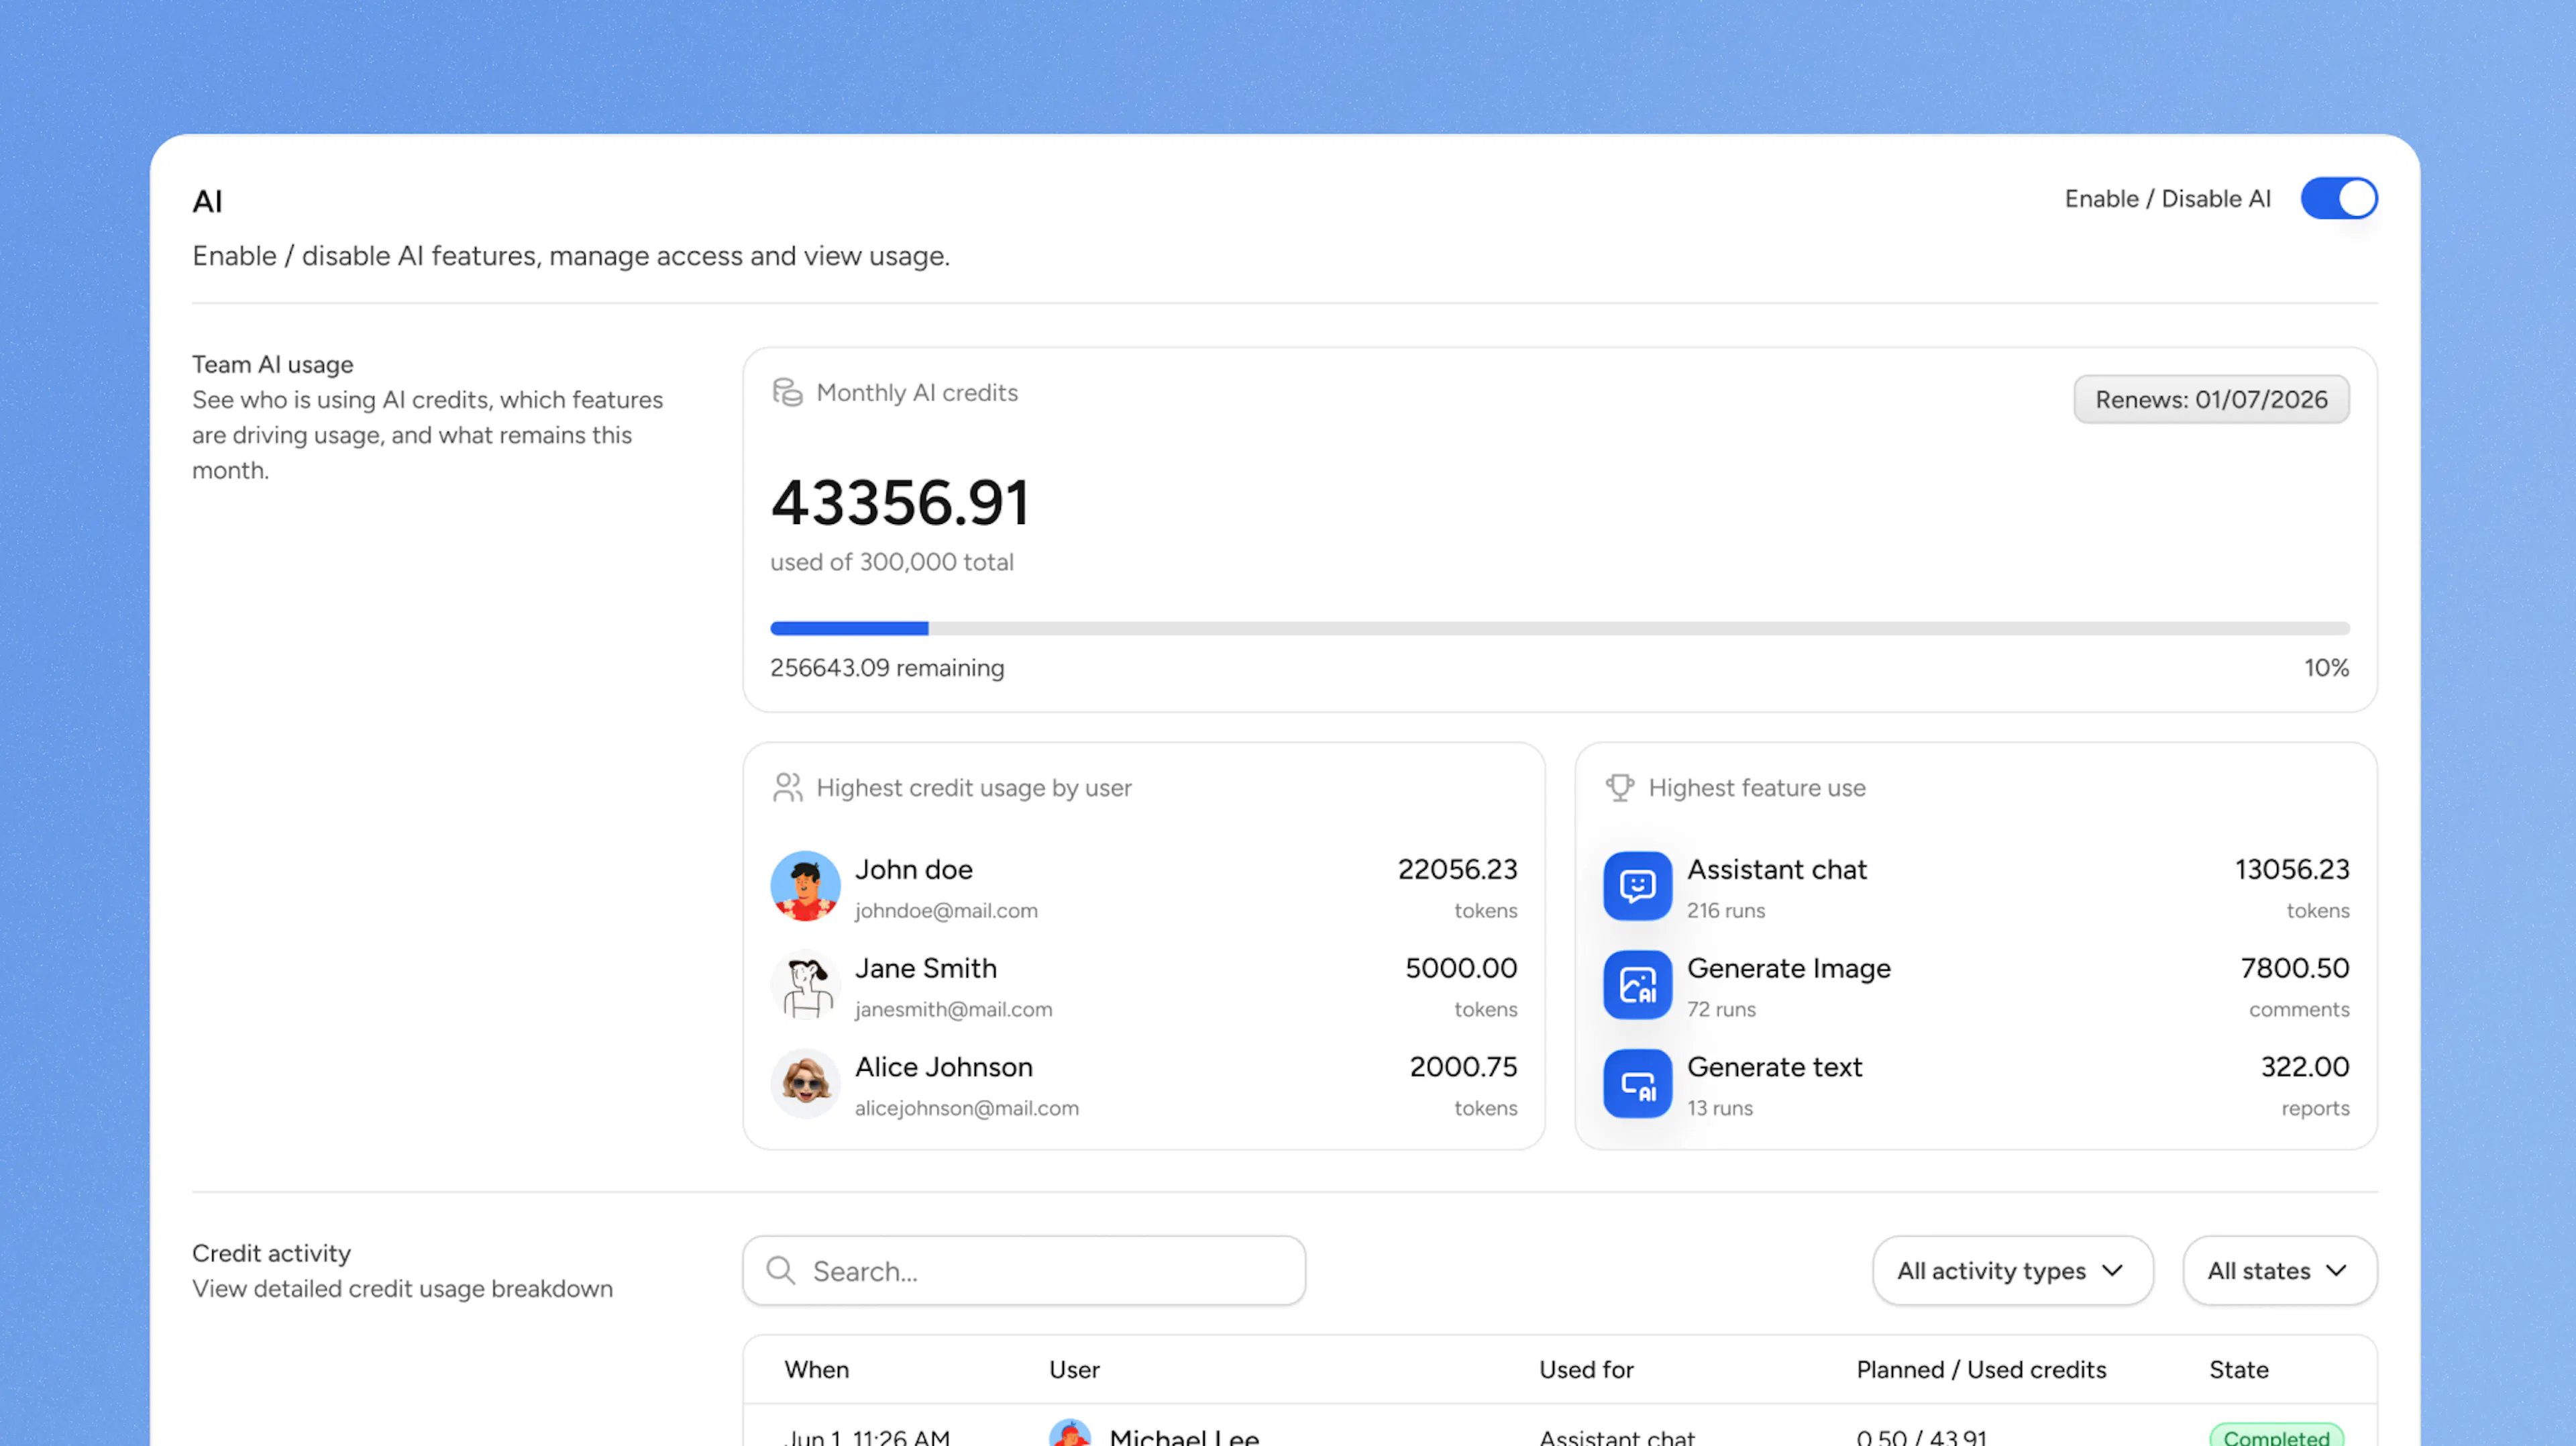2576x1446 pixels.
Task: Select the Alice Johnson name
Action: point(943,1068)
